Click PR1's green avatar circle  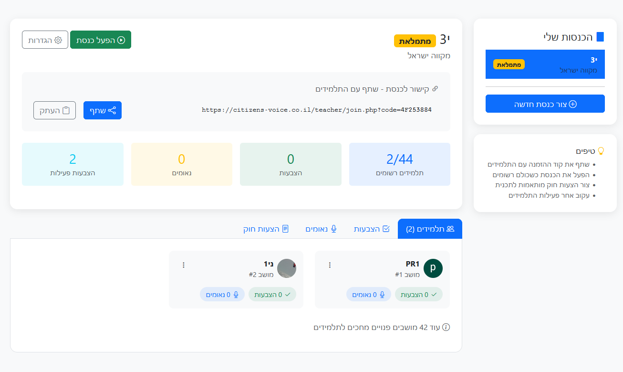(433, 268)
